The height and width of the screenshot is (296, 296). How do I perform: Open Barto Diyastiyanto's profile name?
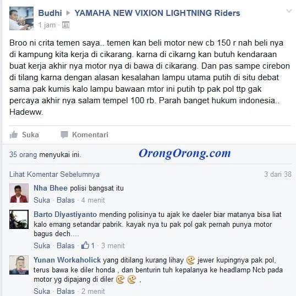[65, 214]
